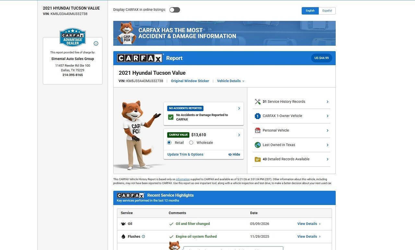Expand the No Accidents Reported chevron
The image size is (415, 250).
click(x=239, y=108)
